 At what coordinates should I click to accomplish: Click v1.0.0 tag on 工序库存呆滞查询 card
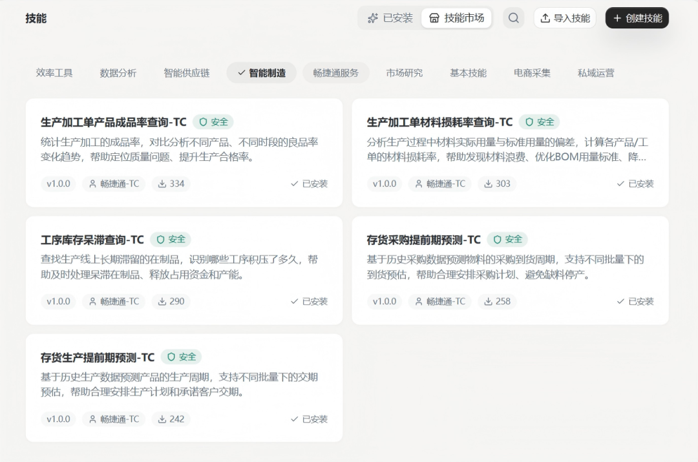[58, 301]
